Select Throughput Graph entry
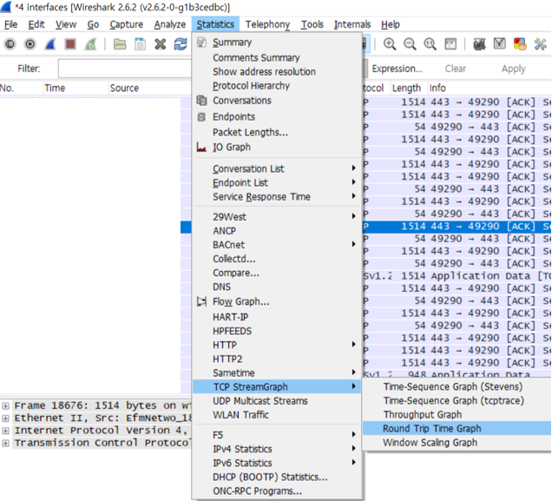 [423, 415]
